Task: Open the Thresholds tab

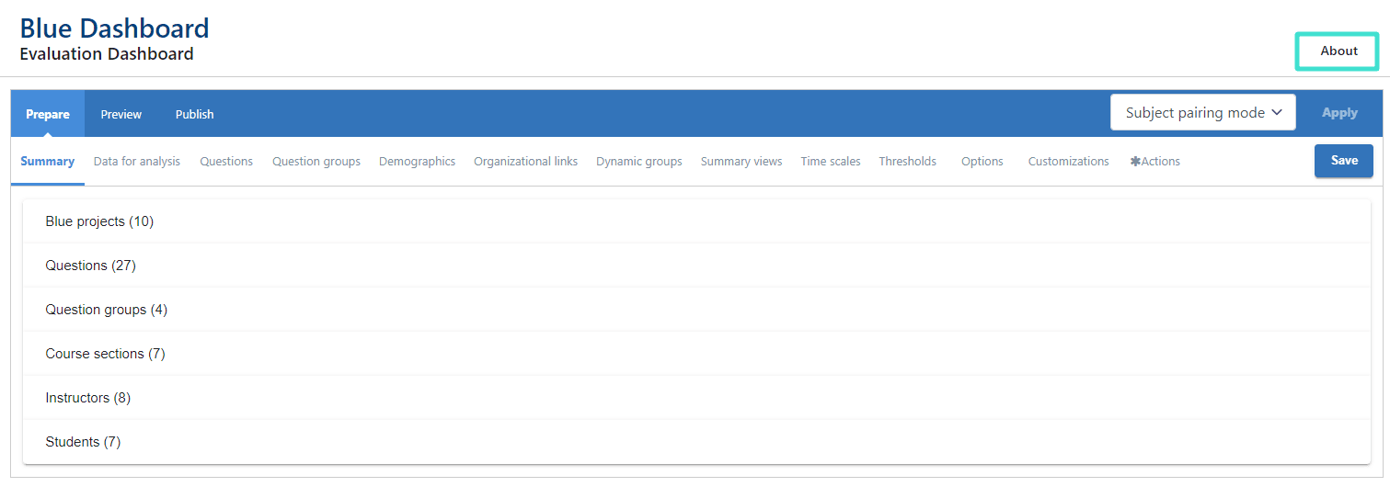Action: [x=907, y=161]
